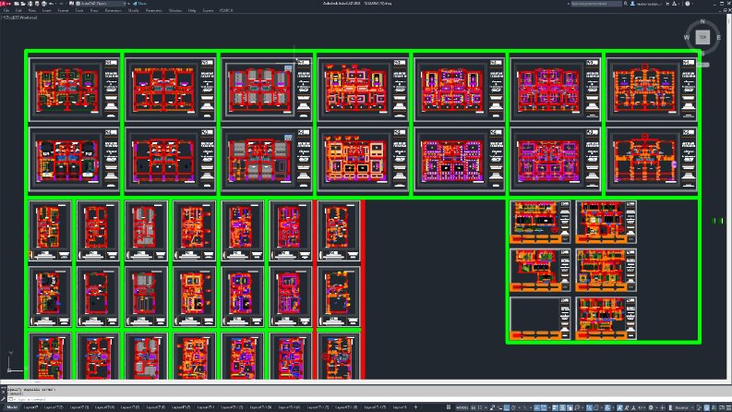The width and height of the screenshot is (732, 412).
Task: Toggle clean screen icon in status bar
Action: click(722, 407)
